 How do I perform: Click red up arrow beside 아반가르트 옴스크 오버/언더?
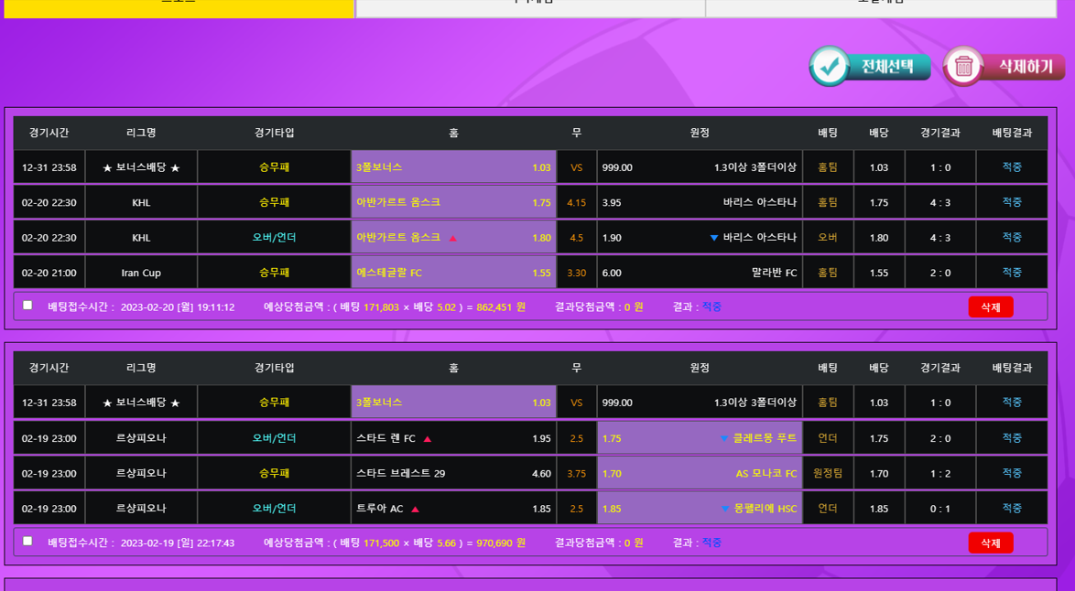click(452, 238)
